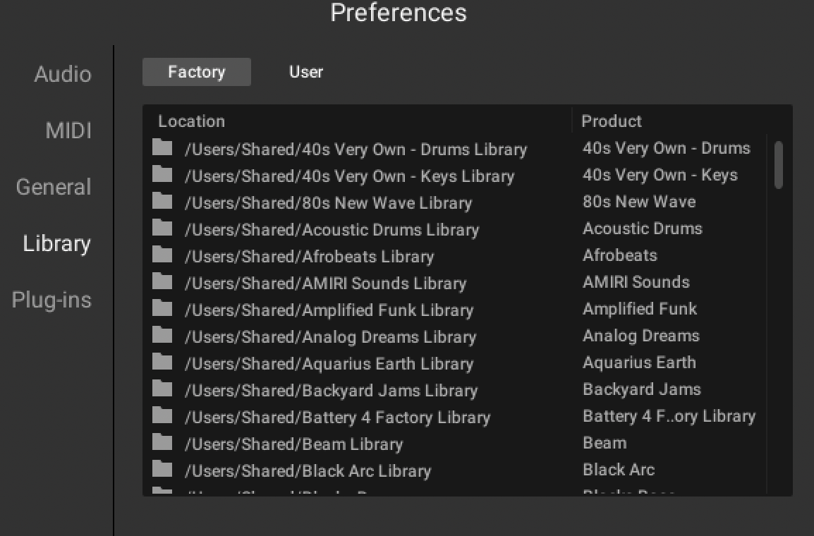Click the Location column header
The height and width of the screenshot is (536, 814).
[192, 121]
